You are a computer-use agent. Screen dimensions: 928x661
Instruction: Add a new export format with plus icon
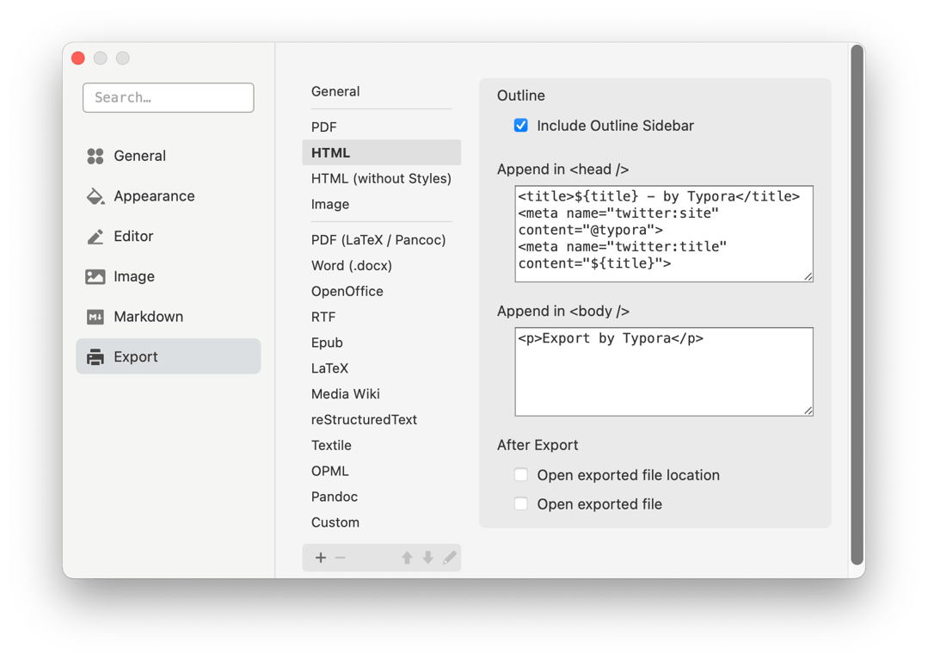(x=321, y=558)
